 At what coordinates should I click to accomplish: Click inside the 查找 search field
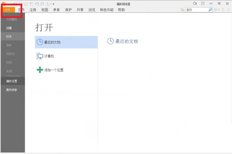point(197,10)
